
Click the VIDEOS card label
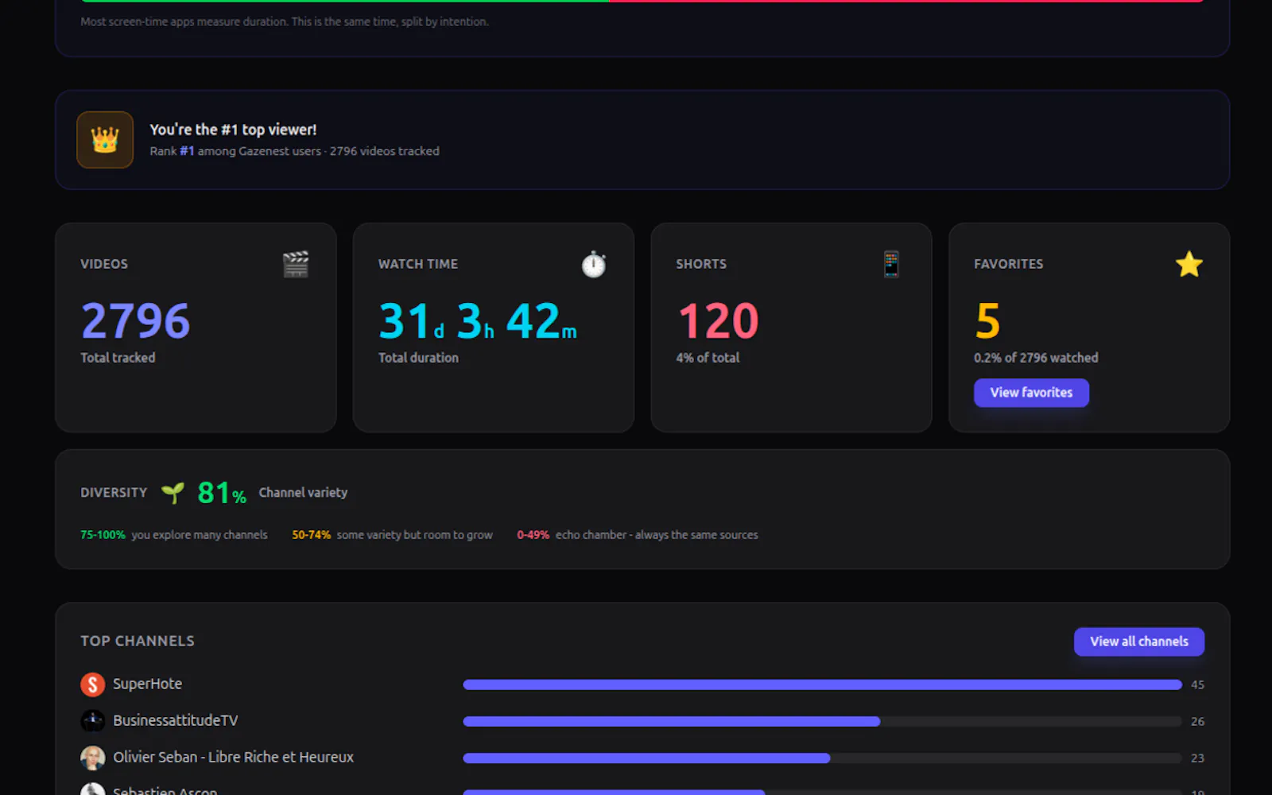click(104, 264)
